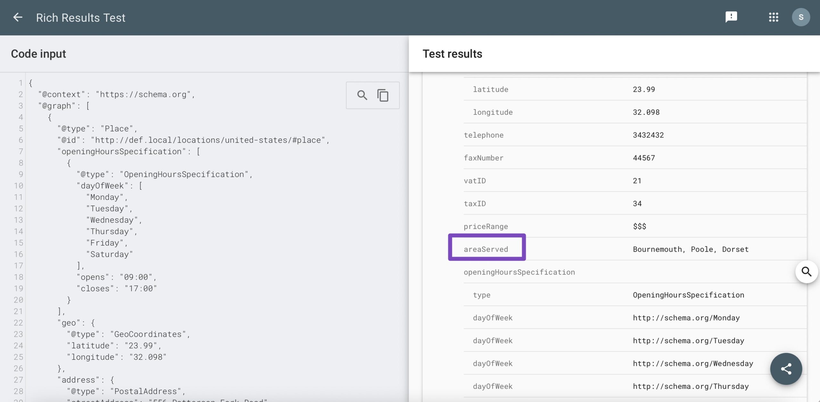Click the taxID value 34

pyautogui.click(x=637, y=204)
